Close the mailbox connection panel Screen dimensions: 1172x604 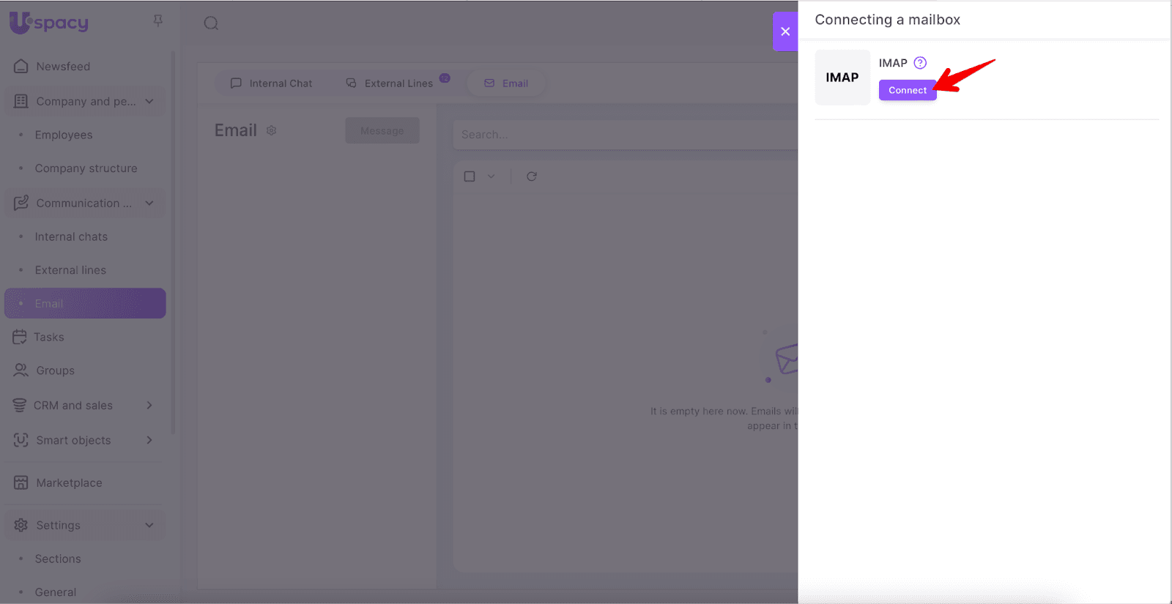785,31
